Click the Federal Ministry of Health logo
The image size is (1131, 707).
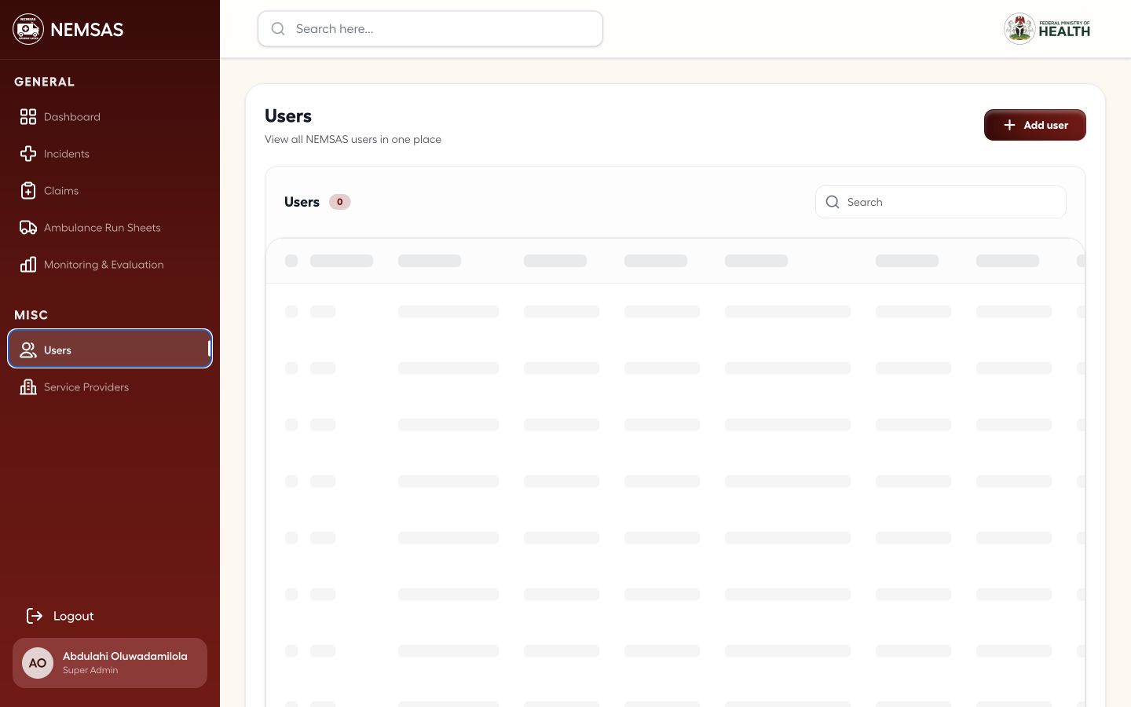(1047, 29)
